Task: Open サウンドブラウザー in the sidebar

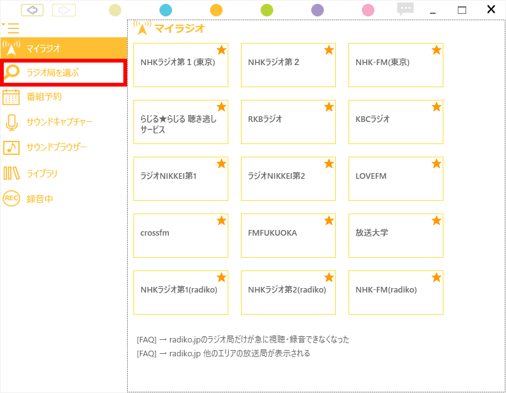Action: [x=64, y=147]
